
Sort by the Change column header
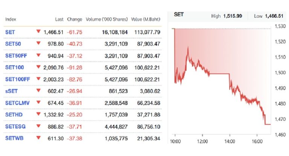point(75,19)
